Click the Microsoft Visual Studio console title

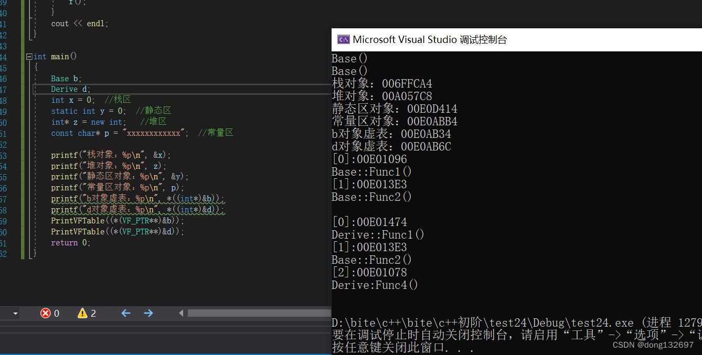(x=430, y=39)
